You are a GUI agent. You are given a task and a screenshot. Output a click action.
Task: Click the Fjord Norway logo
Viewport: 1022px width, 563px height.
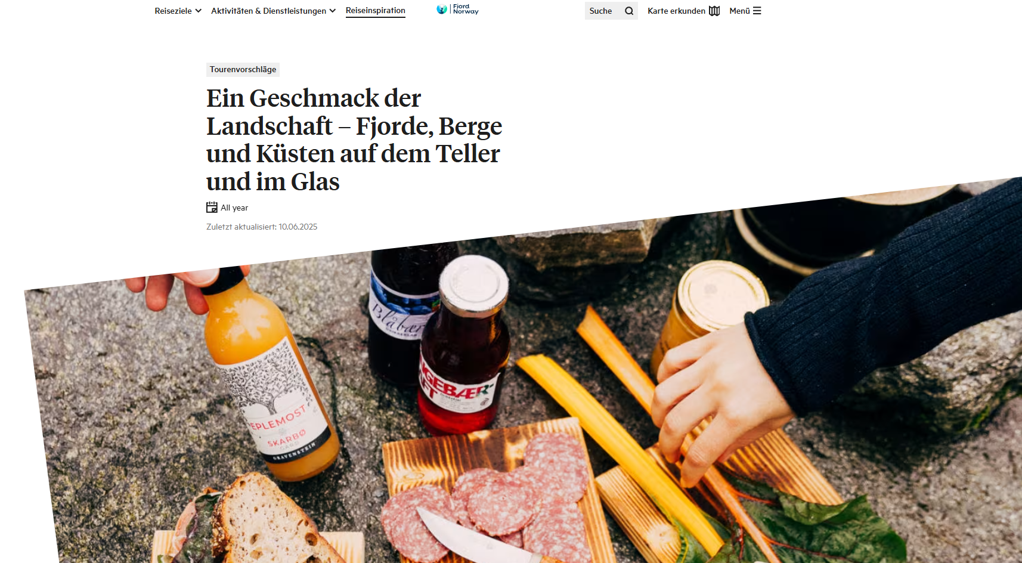point(457,10)
